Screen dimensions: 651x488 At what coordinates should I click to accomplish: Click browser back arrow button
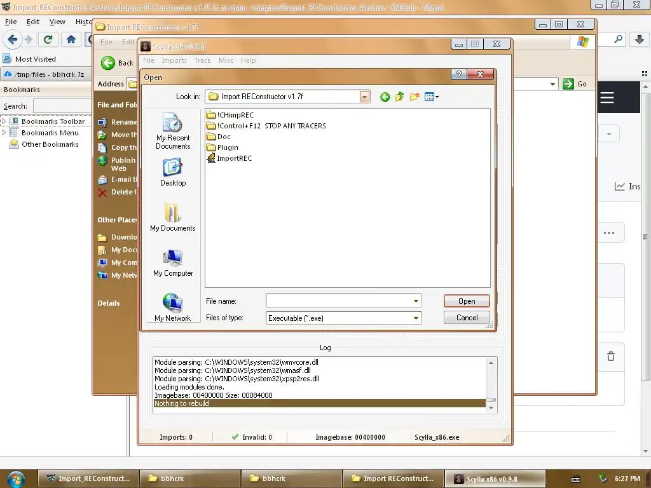(13, 39)
